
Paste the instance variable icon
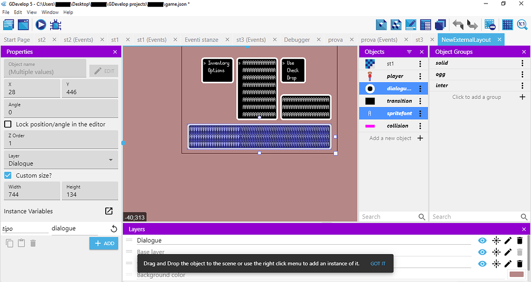pyautogui.click(x=21, y=243)
